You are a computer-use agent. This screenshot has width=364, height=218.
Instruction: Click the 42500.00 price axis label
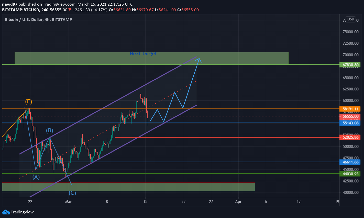(x=351, y=181)
